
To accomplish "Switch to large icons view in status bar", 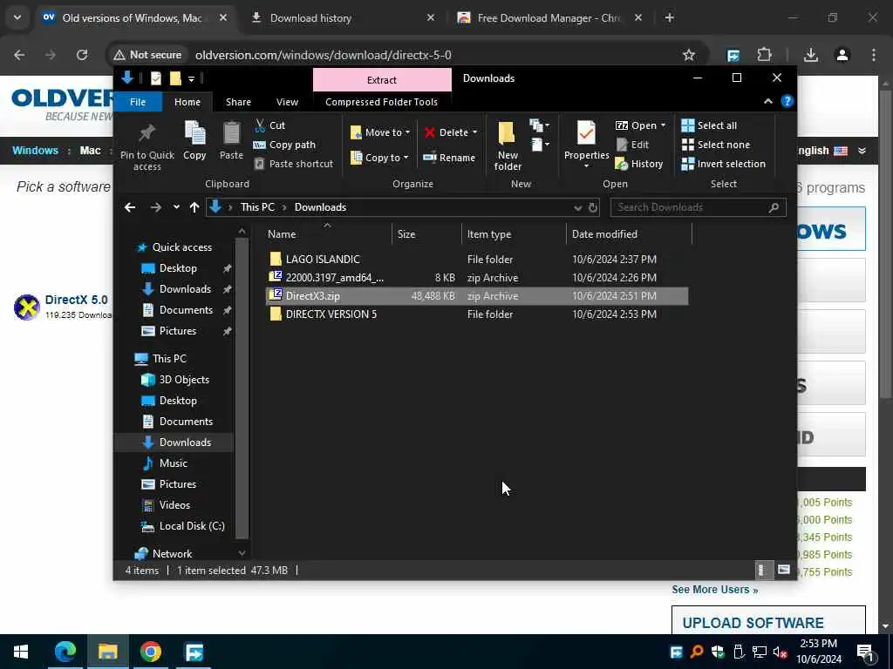I will pyautogui.click(x=784, y=570).
